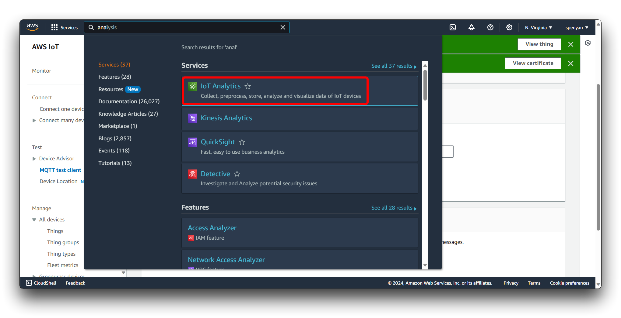Open Monitor in the AWS IoT sidebar
This screenshot has height=318, width=621.
coord(41,71)
